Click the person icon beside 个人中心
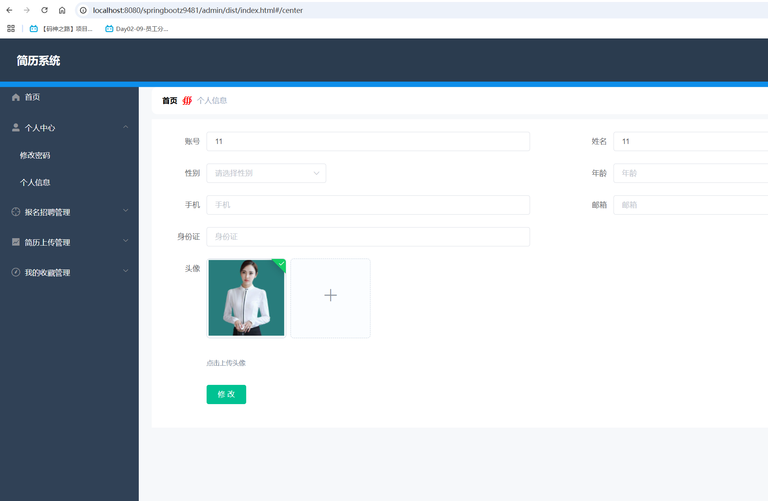Image resolution: width=768 pixels, height=501 pixels. click(16, 128)
